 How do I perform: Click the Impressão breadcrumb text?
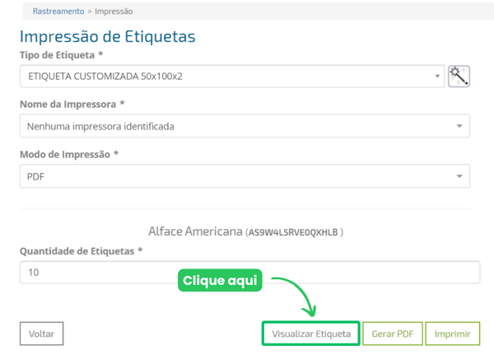[x=114, y=12]
